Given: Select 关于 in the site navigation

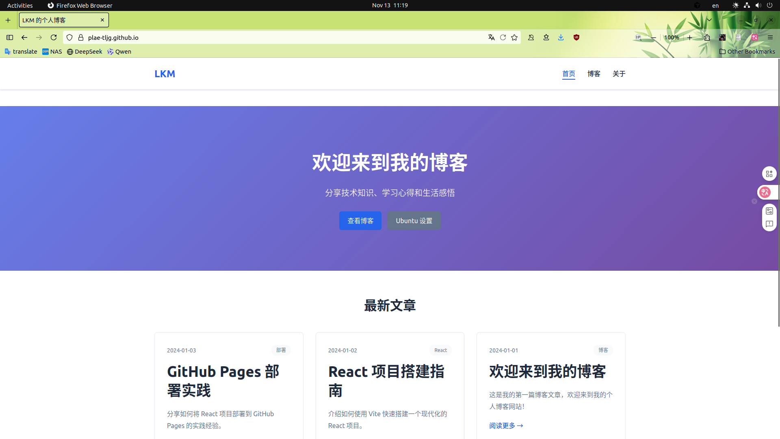Looking at the screenshot, I should 619,74.
